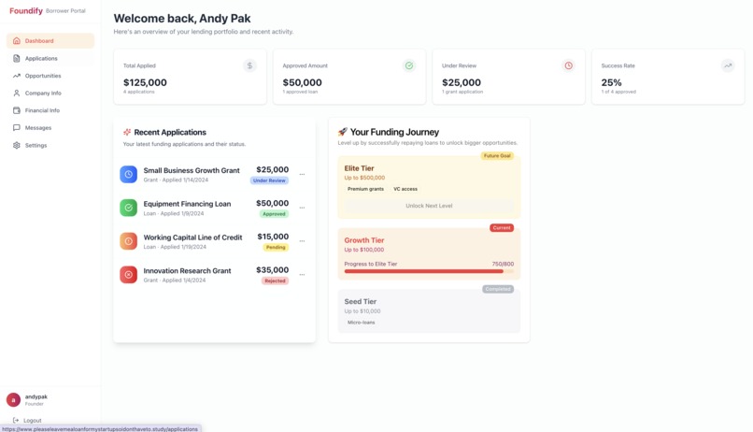Open the Dashboard menu item

click(50, 41)
